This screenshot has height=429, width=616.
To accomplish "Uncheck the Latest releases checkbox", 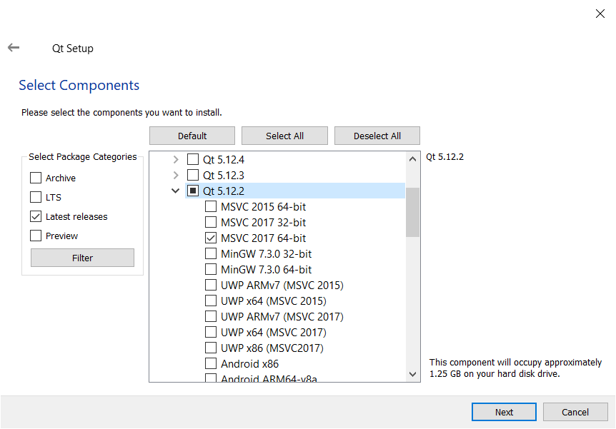I will click(x=36, y=216).
